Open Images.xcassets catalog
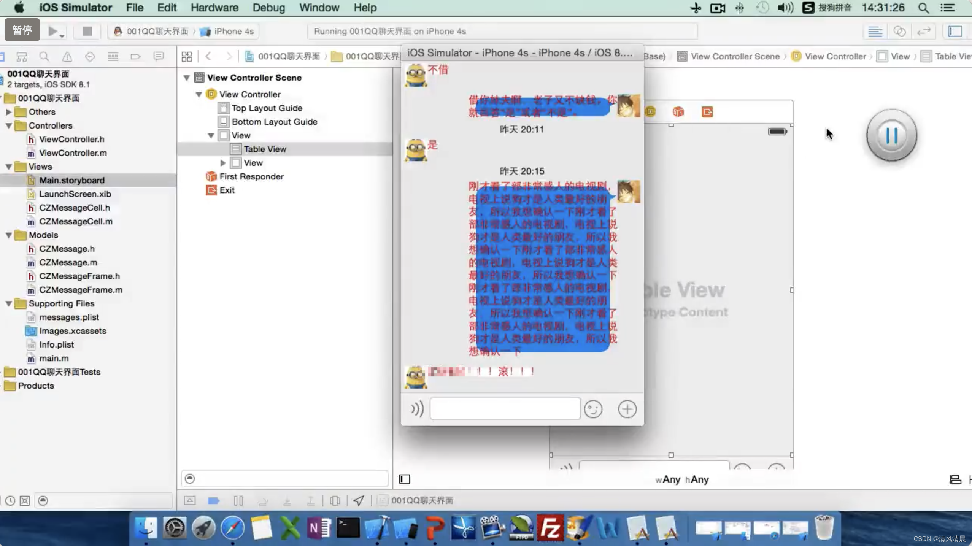Viewport: 972px width, 546px height. click(73, 331)
